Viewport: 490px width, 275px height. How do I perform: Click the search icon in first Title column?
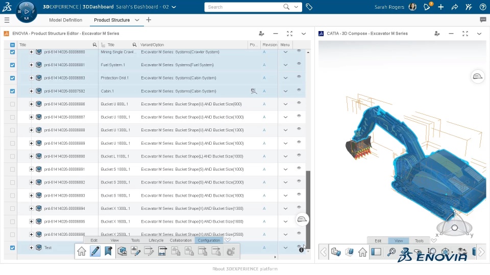tap(95, 45)
